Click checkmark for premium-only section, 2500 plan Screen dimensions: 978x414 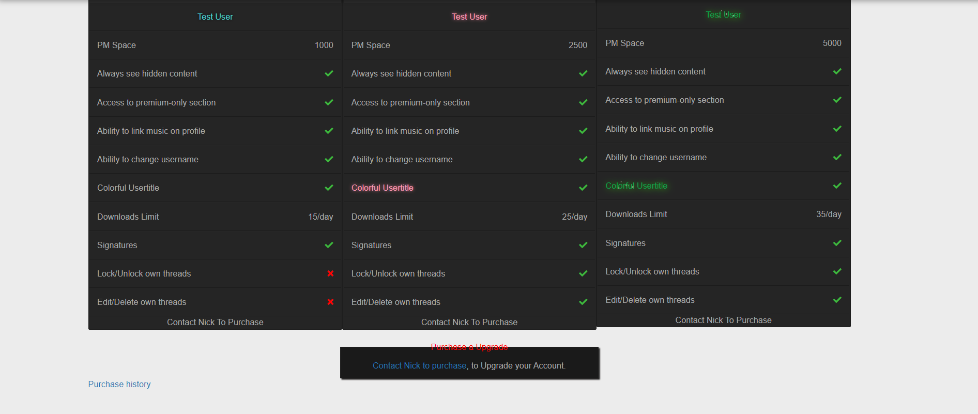coord(583,102)
